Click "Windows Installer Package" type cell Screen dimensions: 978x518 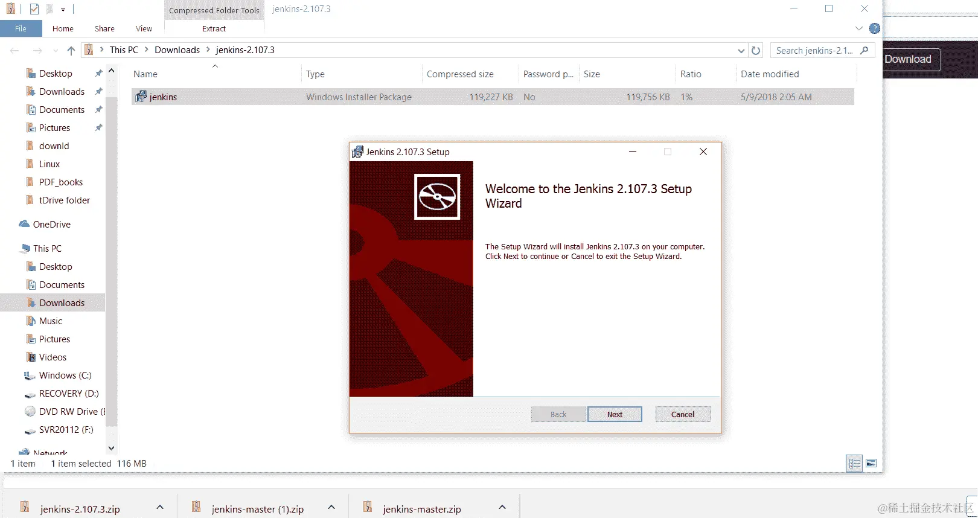coord(359,97)
